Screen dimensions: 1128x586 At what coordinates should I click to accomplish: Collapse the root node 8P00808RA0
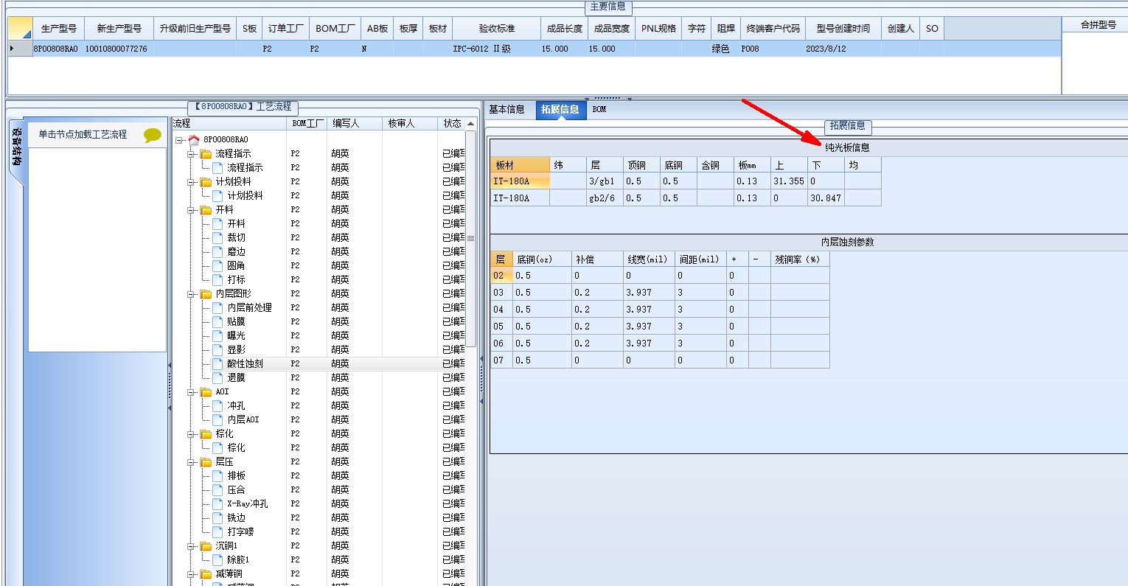179,140
